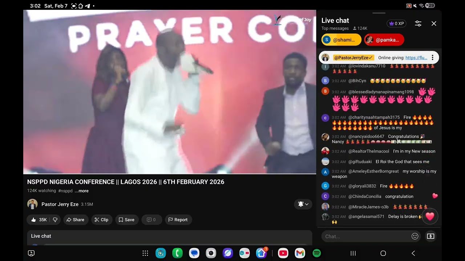Open the 0 XP crown badge
Image resolution: width=465 pixels, height=261 pixels.
tap(396, 24)
